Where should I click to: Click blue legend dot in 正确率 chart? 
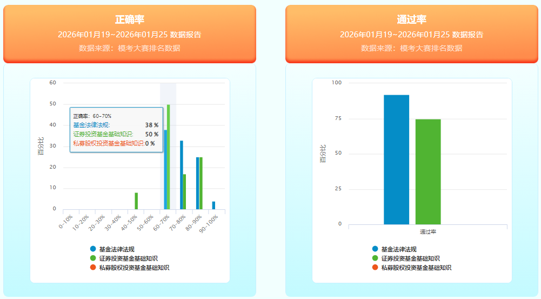click(93, 249)
